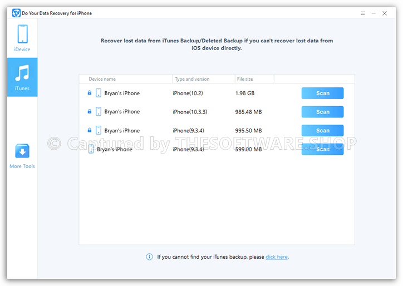This screenshot has width=403, height=286.
Task: Click the 599.00 MB file size
Action: 248,149
